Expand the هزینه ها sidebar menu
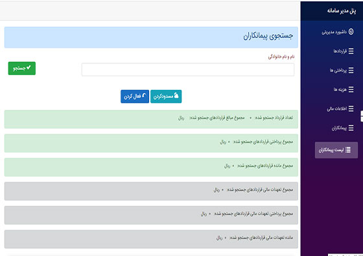The width and height of the screenshot is (363, 256). coord(344,89)
